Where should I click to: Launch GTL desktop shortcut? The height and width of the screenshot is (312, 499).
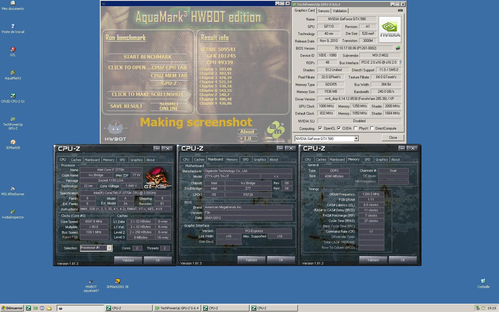[13, 52]
